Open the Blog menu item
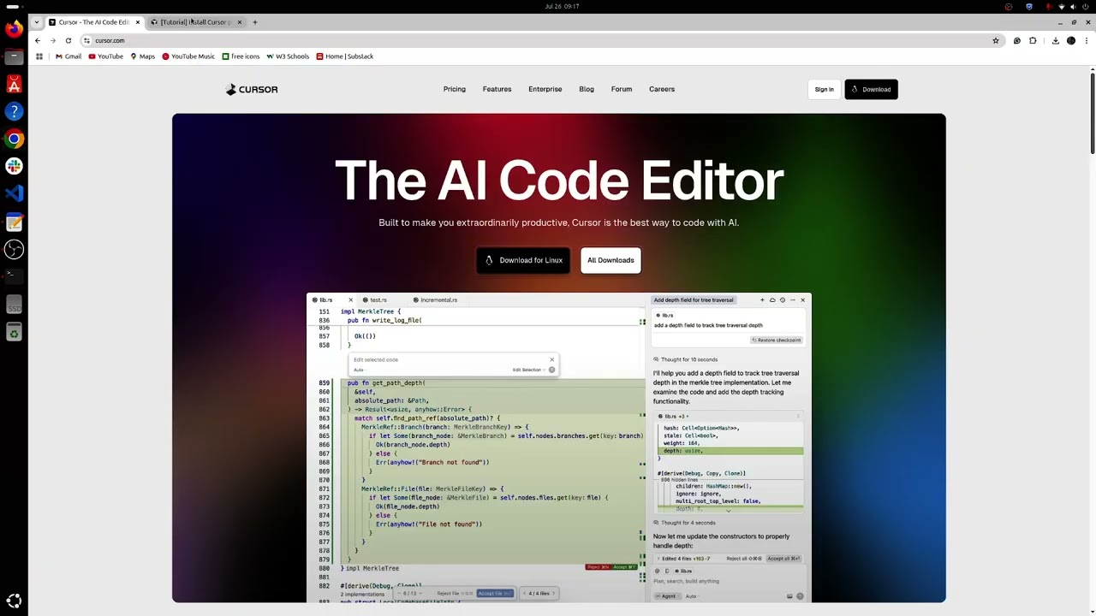The height and width of the screenshot is (616, 1096). 587,89
